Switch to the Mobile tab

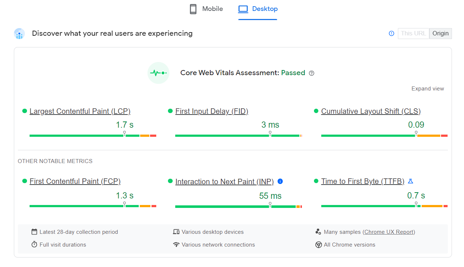(x=206, y=9)
